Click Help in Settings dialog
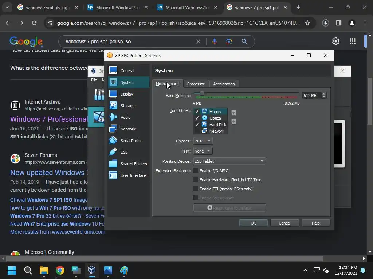 pos(316,223)
